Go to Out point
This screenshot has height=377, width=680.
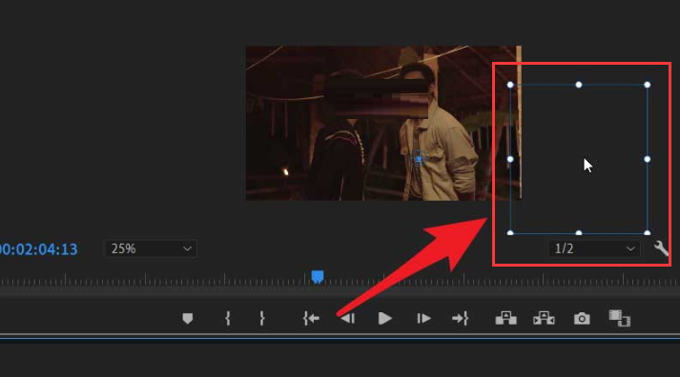(460, 319)
